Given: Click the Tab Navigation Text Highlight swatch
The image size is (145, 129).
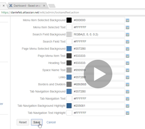Looking at the screenshot, I should (x=69, y=113).
